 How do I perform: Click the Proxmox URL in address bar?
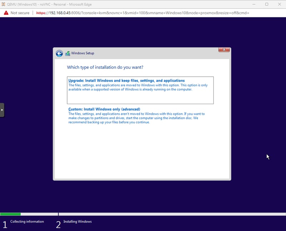(143, 13)
